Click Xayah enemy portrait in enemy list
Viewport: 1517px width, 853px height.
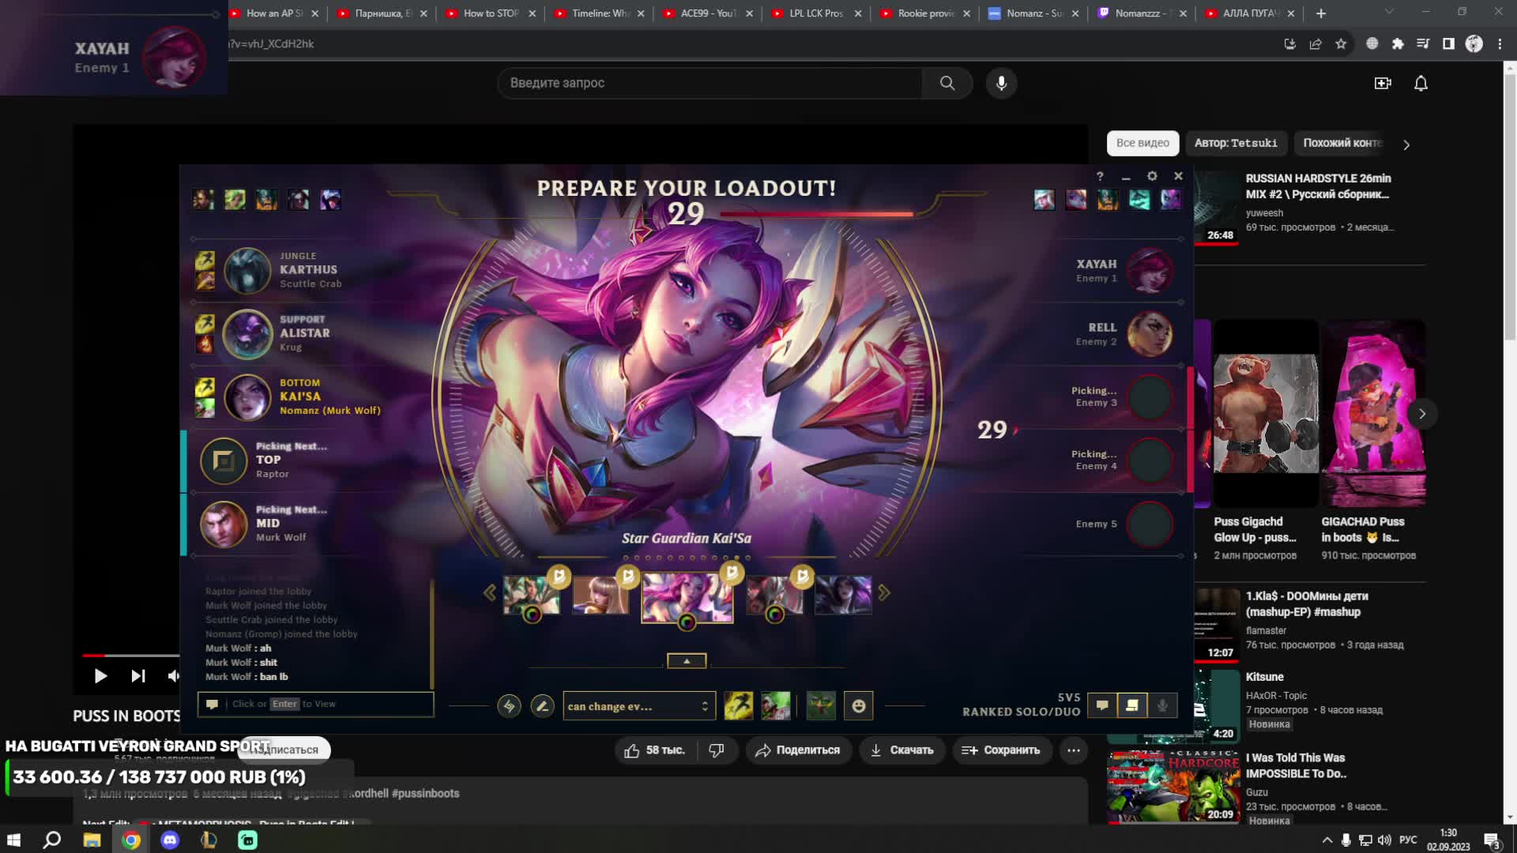tap(1150, 270)
